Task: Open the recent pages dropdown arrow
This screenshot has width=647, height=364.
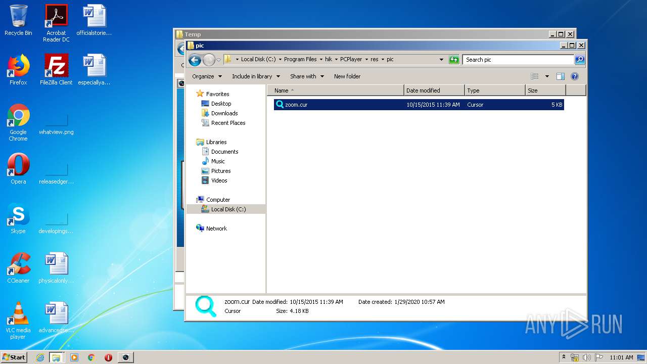Action: (218, 60)
